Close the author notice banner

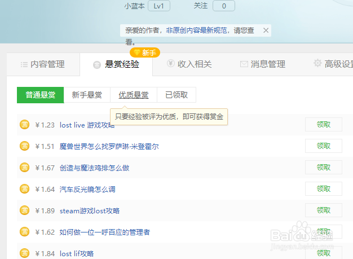point(266,30)
